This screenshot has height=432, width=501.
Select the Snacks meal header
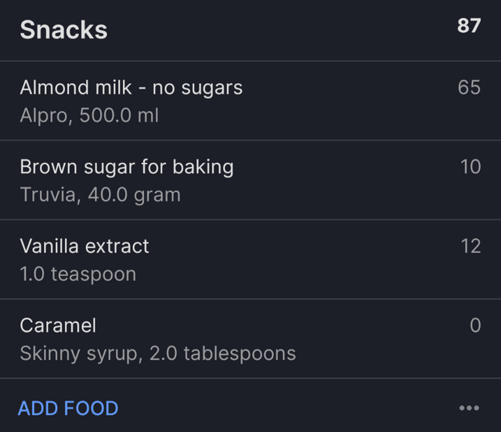click(x=63, y=30)
